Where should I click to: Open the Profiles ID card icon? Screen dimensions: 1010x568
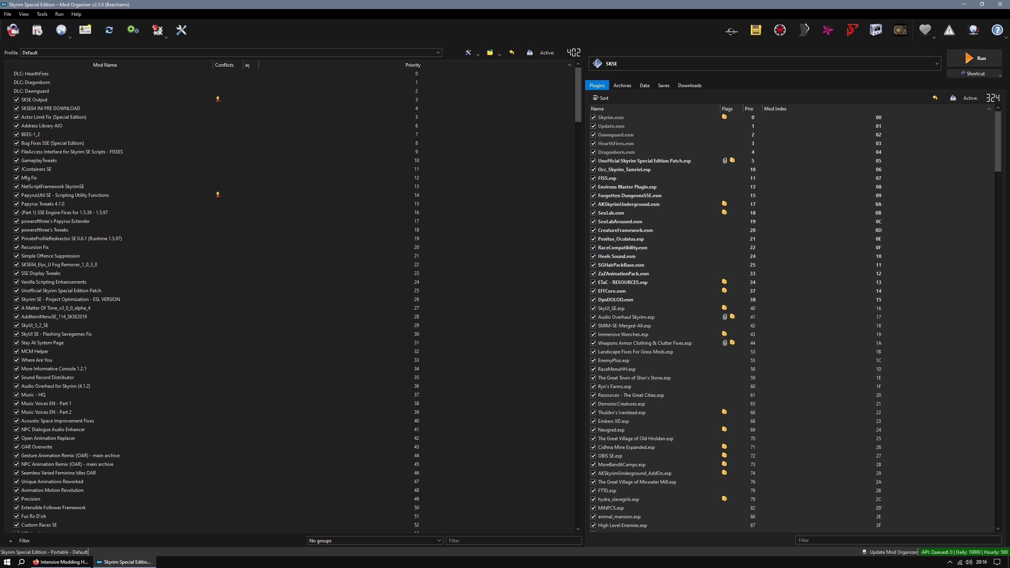(85, 30)
